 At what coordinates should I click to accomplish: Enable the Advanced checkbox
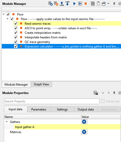tap(103, 101)
